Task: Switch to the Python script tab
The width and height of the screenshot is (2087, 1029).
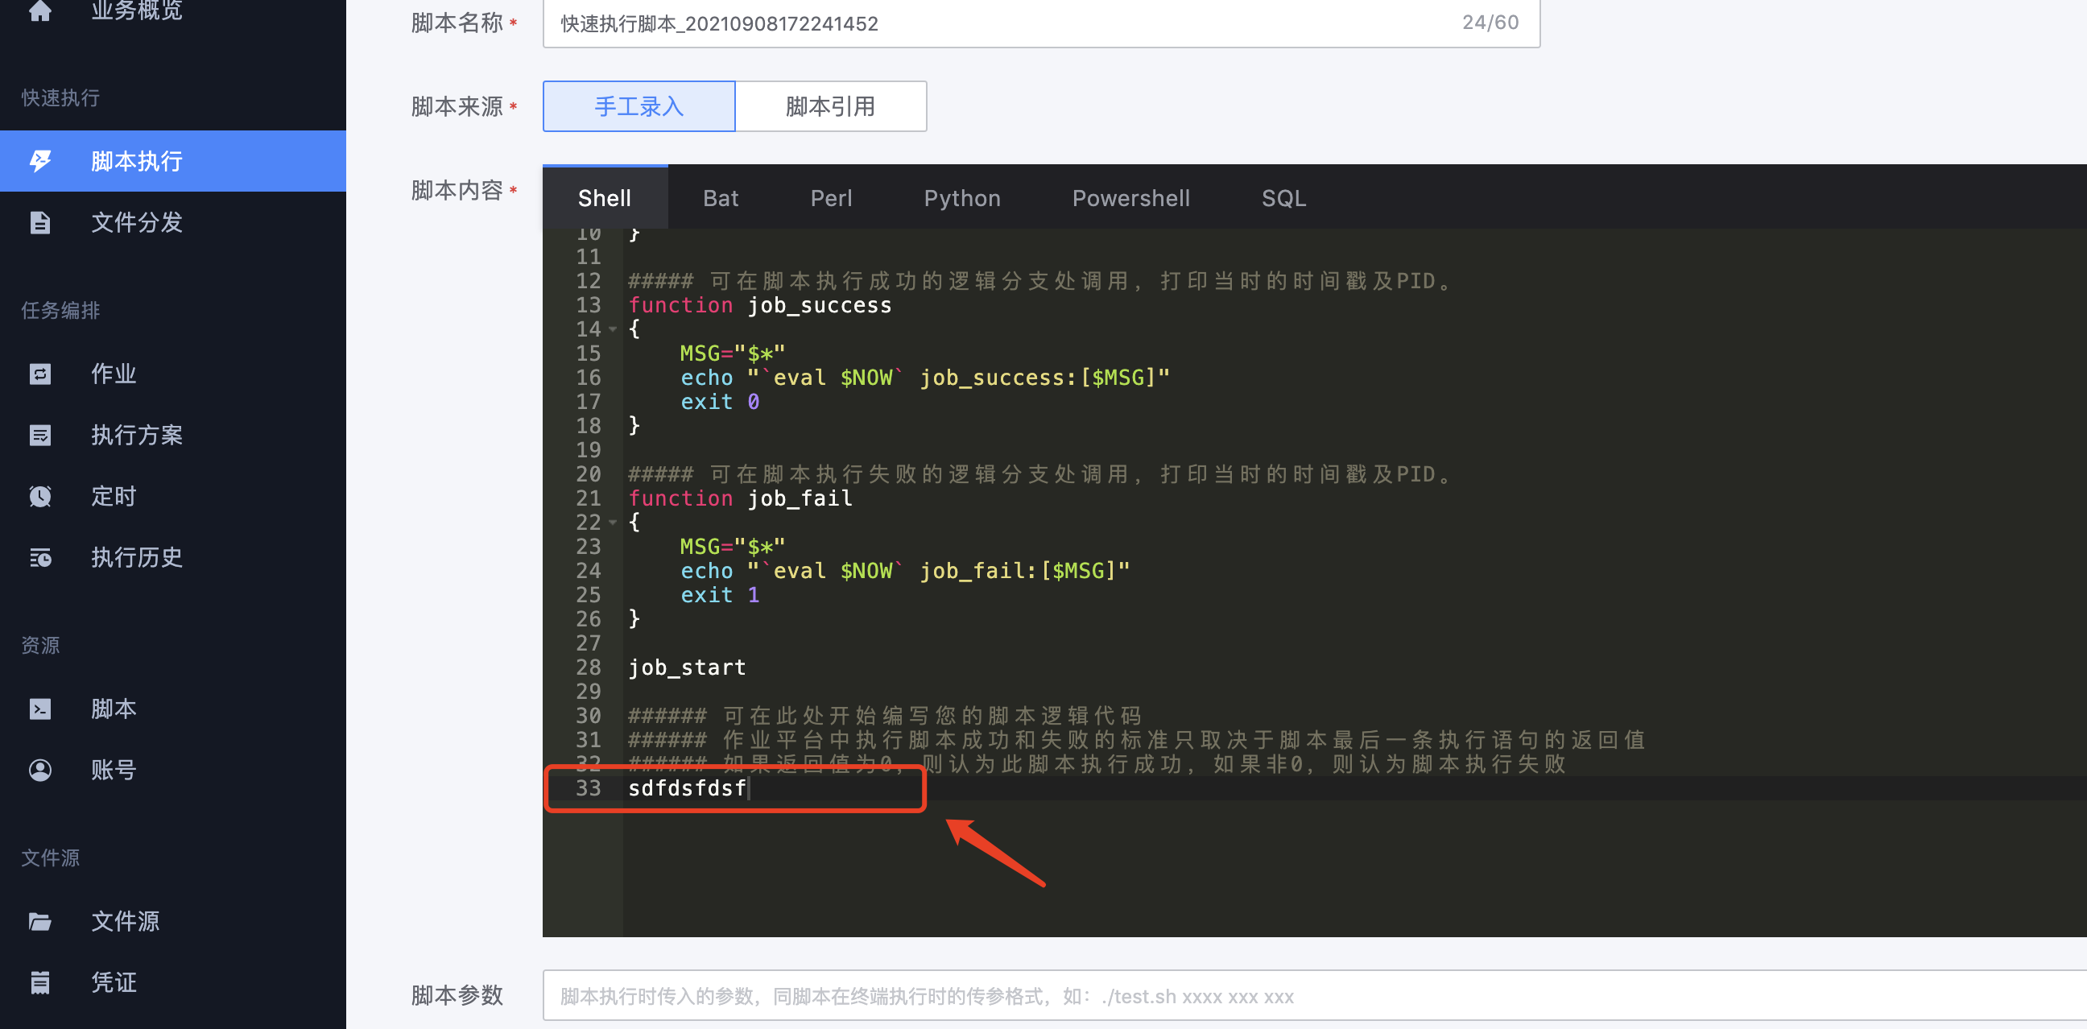Action: pos(961,197)
